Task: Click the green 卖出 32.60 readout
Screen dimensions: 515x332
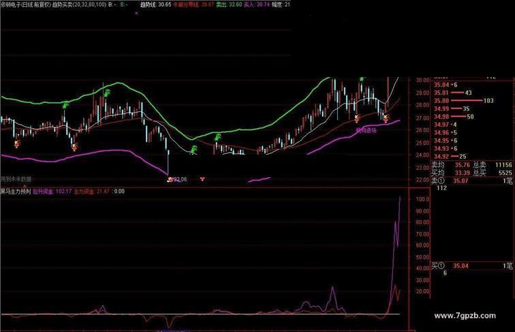Action: point(230,5)
